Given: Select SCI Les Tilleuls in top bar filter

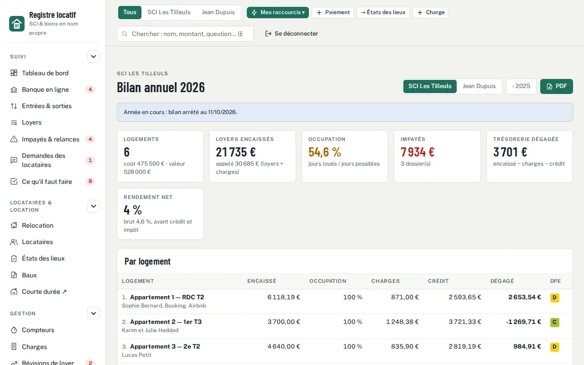Looking at the screenshot, I should click(x=169, y=12).
